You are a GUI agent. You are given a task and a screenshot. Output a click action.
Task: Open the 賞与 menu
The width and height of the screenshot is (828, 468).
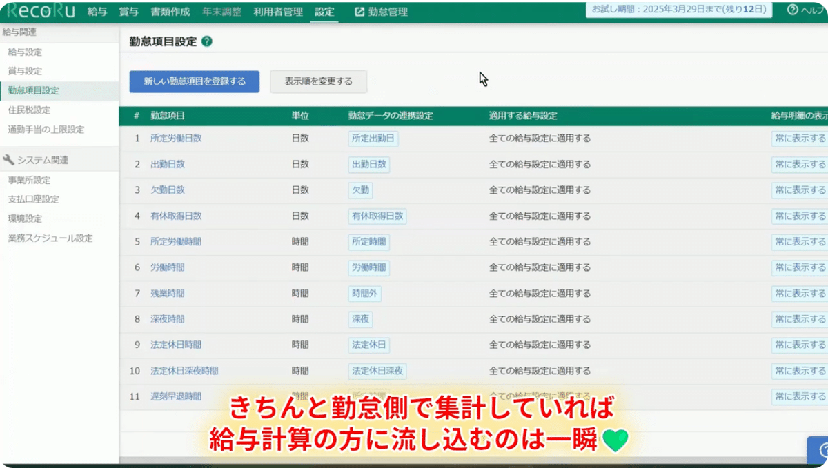[128, 12]
